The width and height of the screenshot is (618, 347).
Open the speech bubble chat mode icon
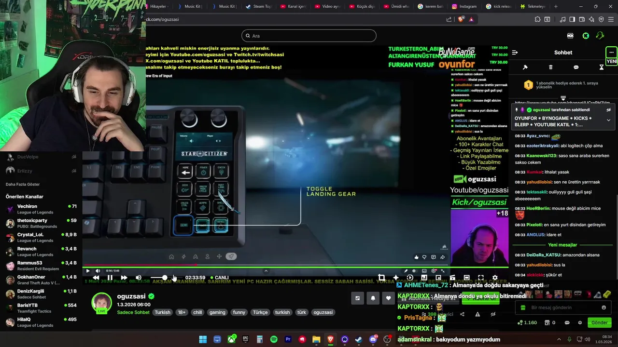[x=576, y=67]
